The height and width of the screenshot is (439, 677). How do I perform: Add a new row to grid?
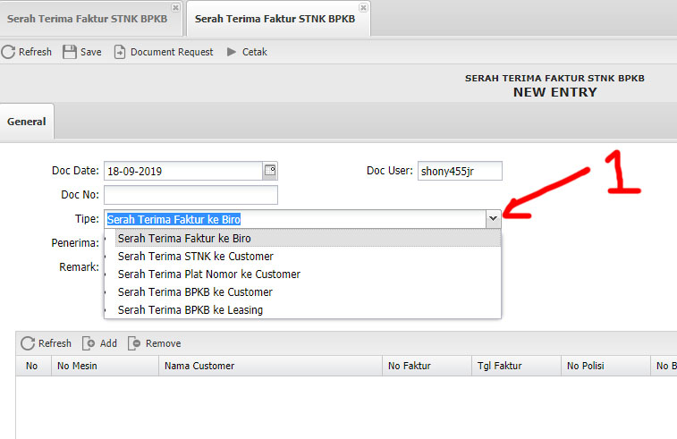click(89, 343)
